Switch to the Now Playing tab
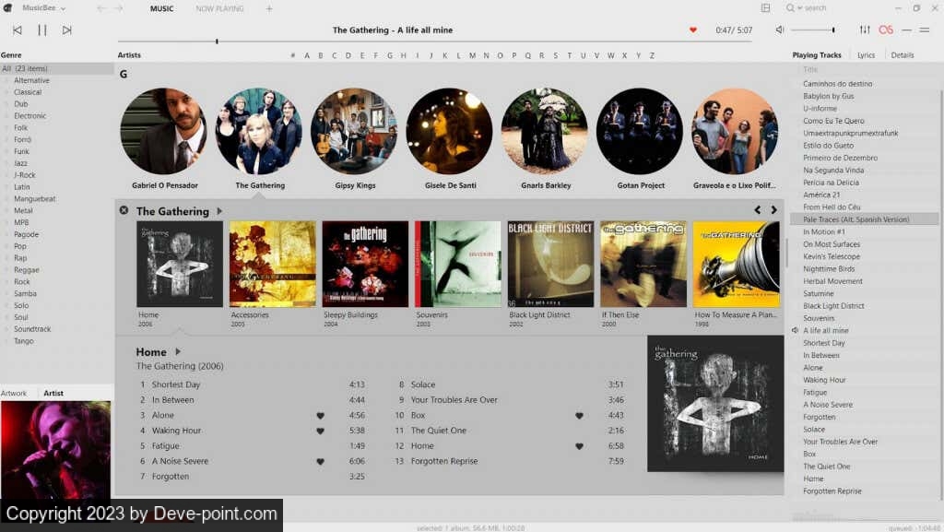This screenshot has width=944, height=532. [219, 9]
